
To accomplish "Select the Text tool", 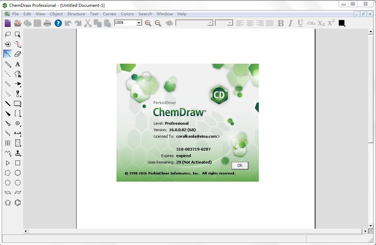I will pyautogui.click(x=18, y=64).
